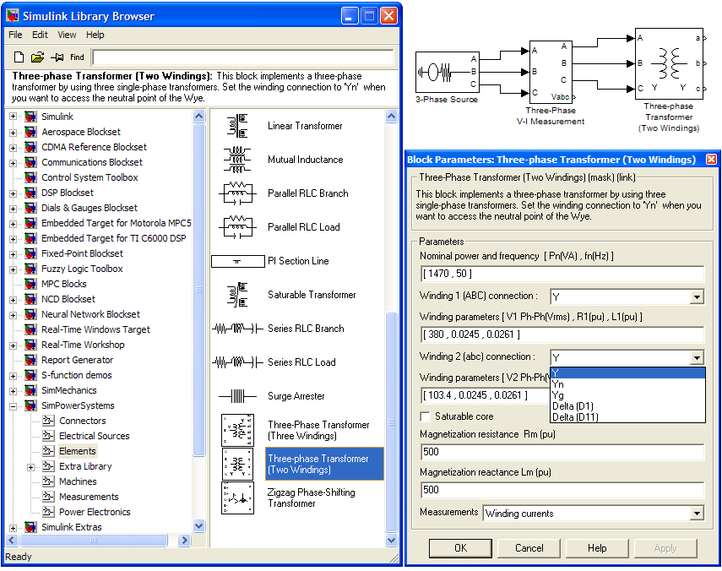The height and width of the screenshot is (571, 722).
Task: Select the Saturable Transformer block icon
Action: coord(237,295)
